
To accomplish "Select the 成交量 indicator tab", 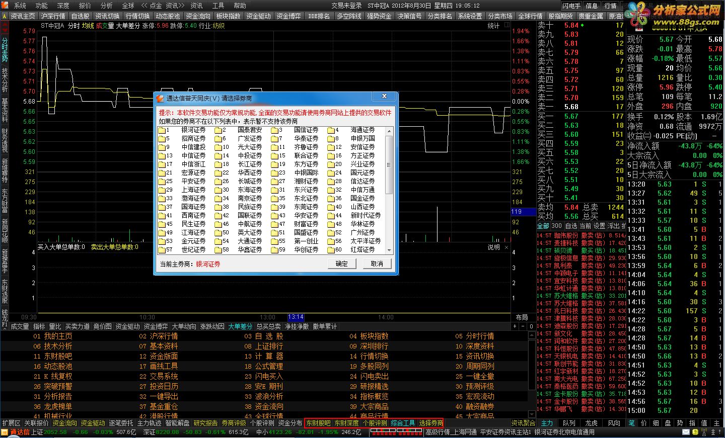I will point(20,326).
